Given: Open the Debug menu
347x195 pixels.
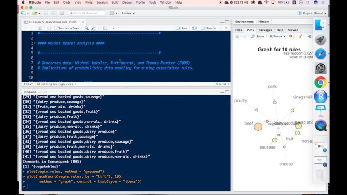Looking at the screenshot, I should click(x=127, y=2).
